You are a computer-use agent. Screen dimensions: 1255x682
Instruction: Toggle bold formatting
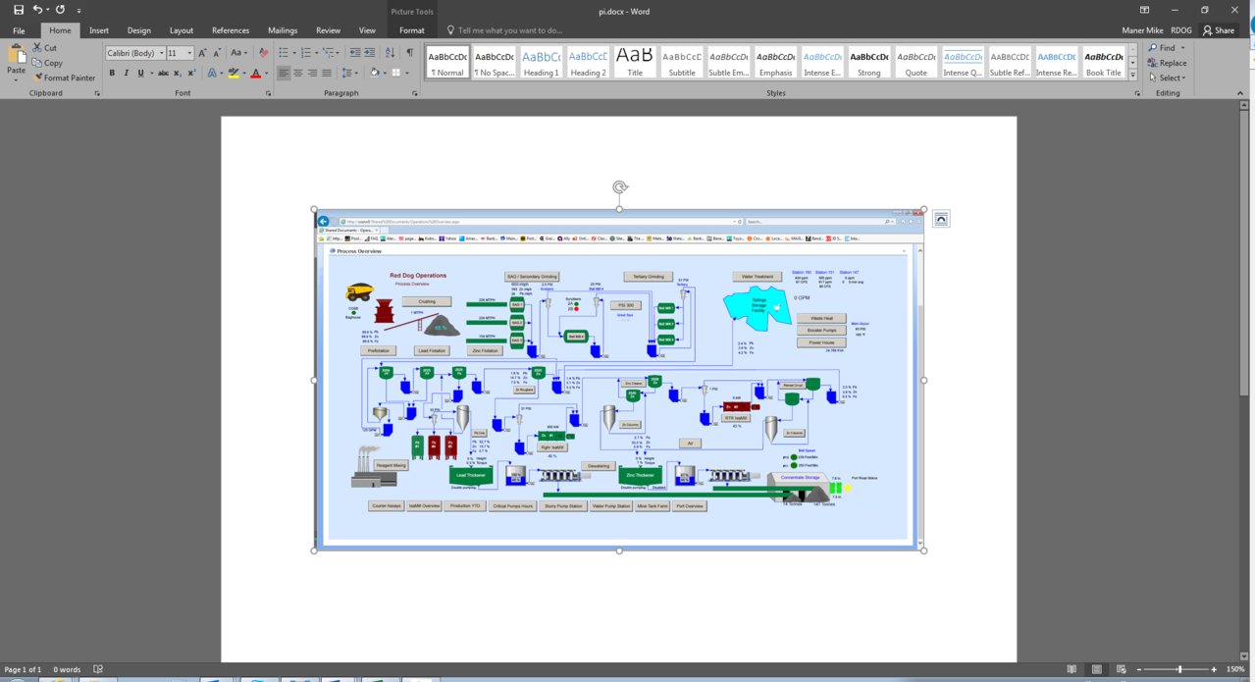112,73
